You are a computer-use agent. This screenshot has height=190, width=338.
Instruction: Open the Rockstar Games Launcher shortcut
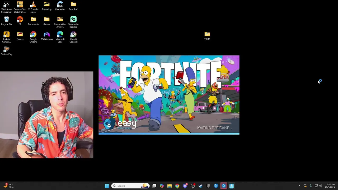point(6,37)
